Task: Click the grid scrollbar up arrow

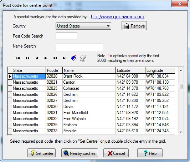Action: click(181, 70)
